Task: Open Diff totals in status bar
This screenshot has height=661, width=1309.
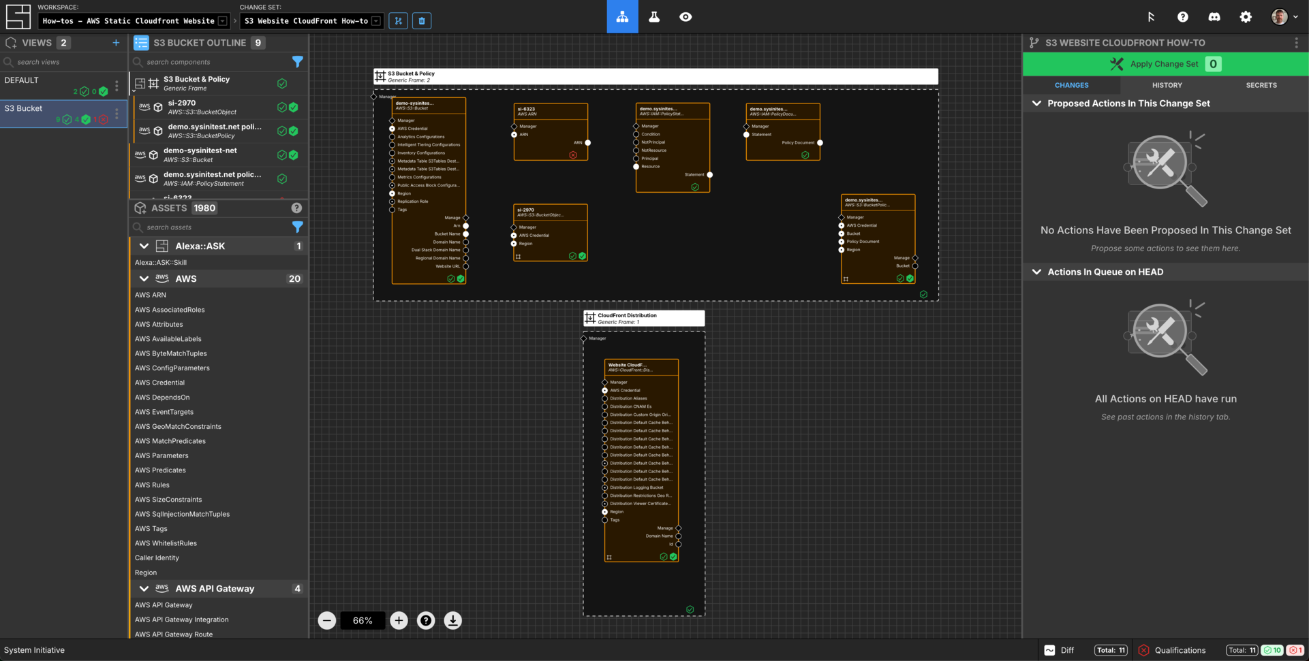Action: click(x=1111, y=650)
